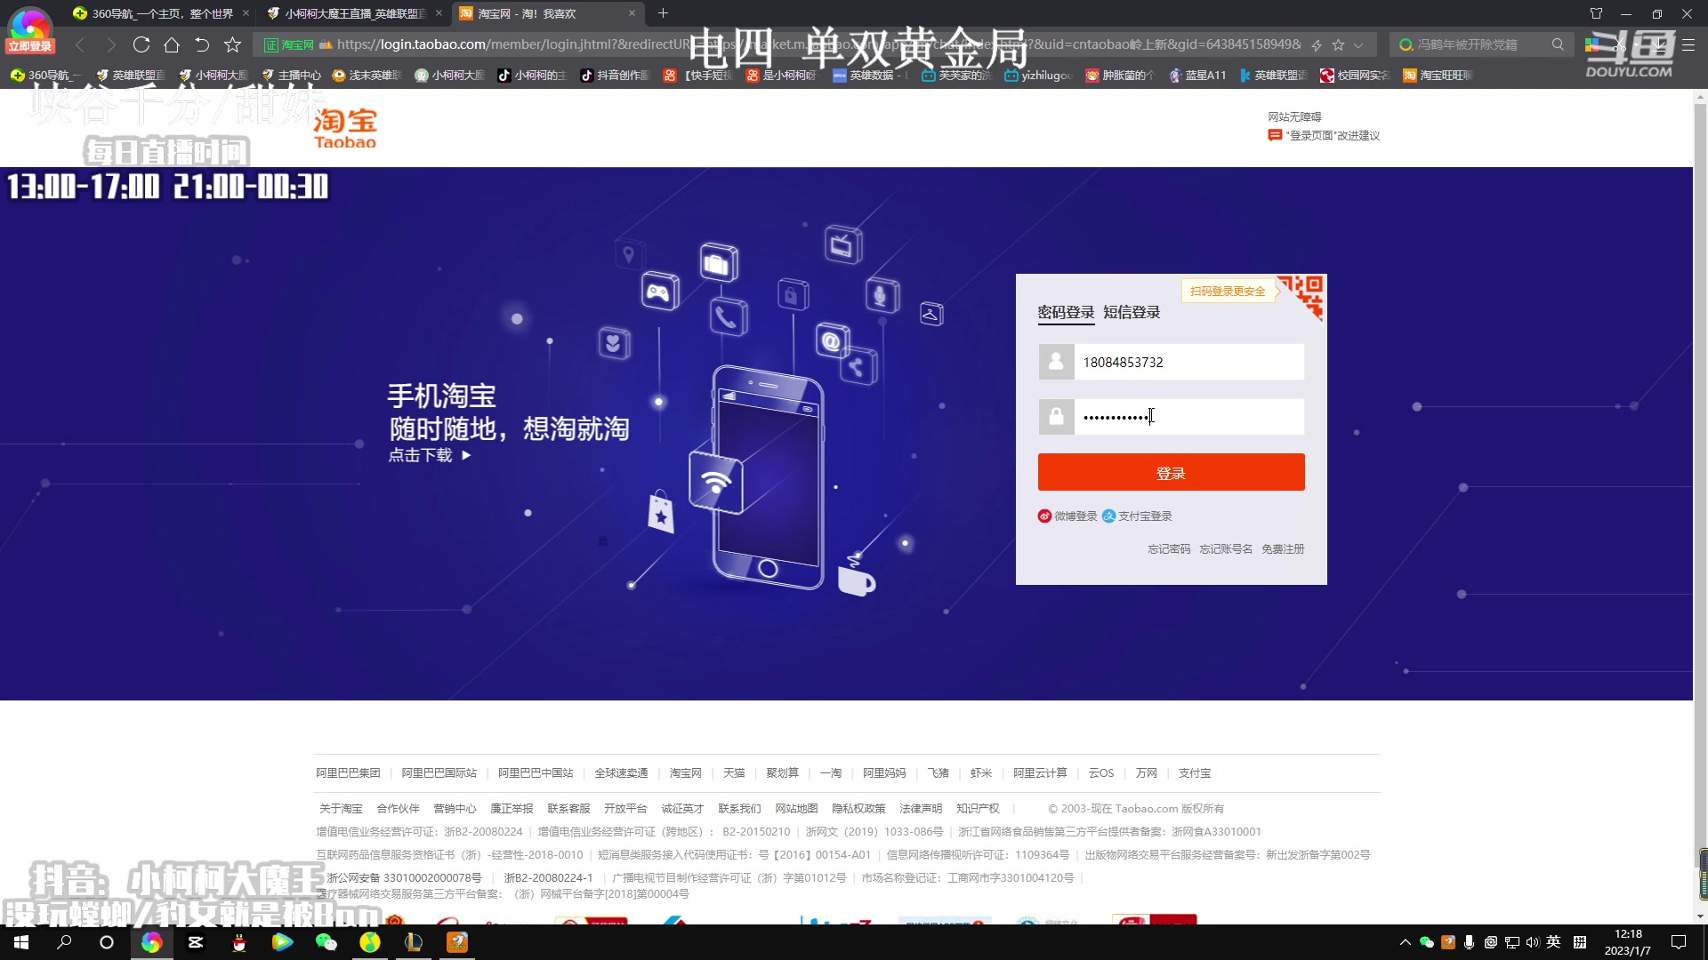Click the password input field

tap(1188, 416)
